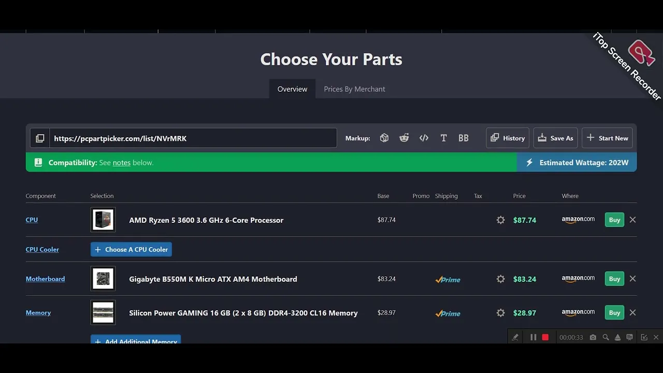Click the amazon.com merchant logo in CPU row
The height and width of the screenshot is (373, 663).
(x=578, y=220)
